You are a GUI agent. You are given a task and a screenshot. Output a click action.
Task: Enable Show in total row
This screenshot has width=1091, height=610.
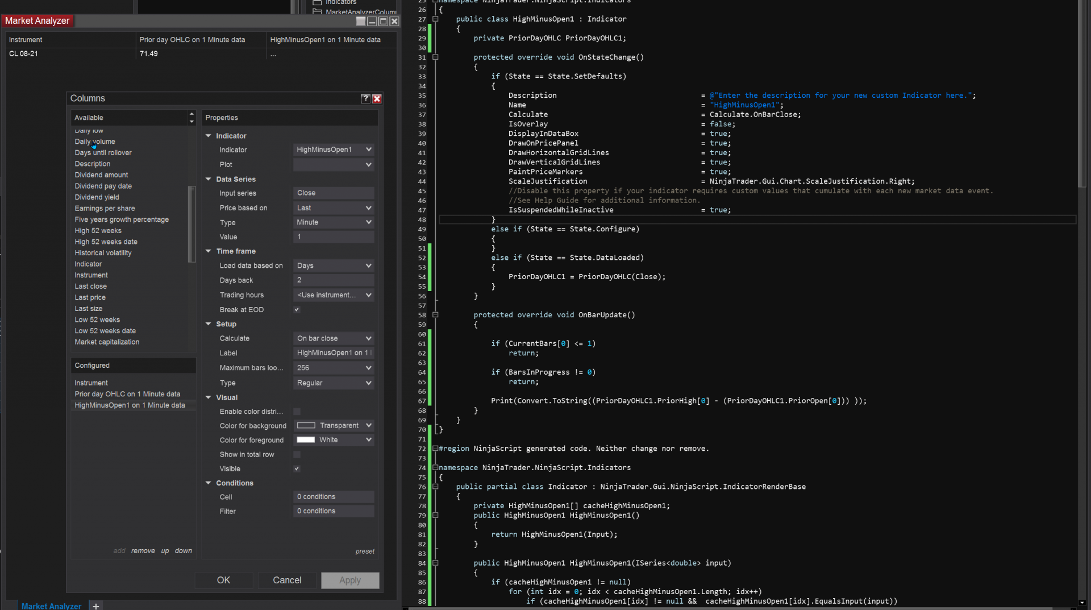(x=296, y=454)
